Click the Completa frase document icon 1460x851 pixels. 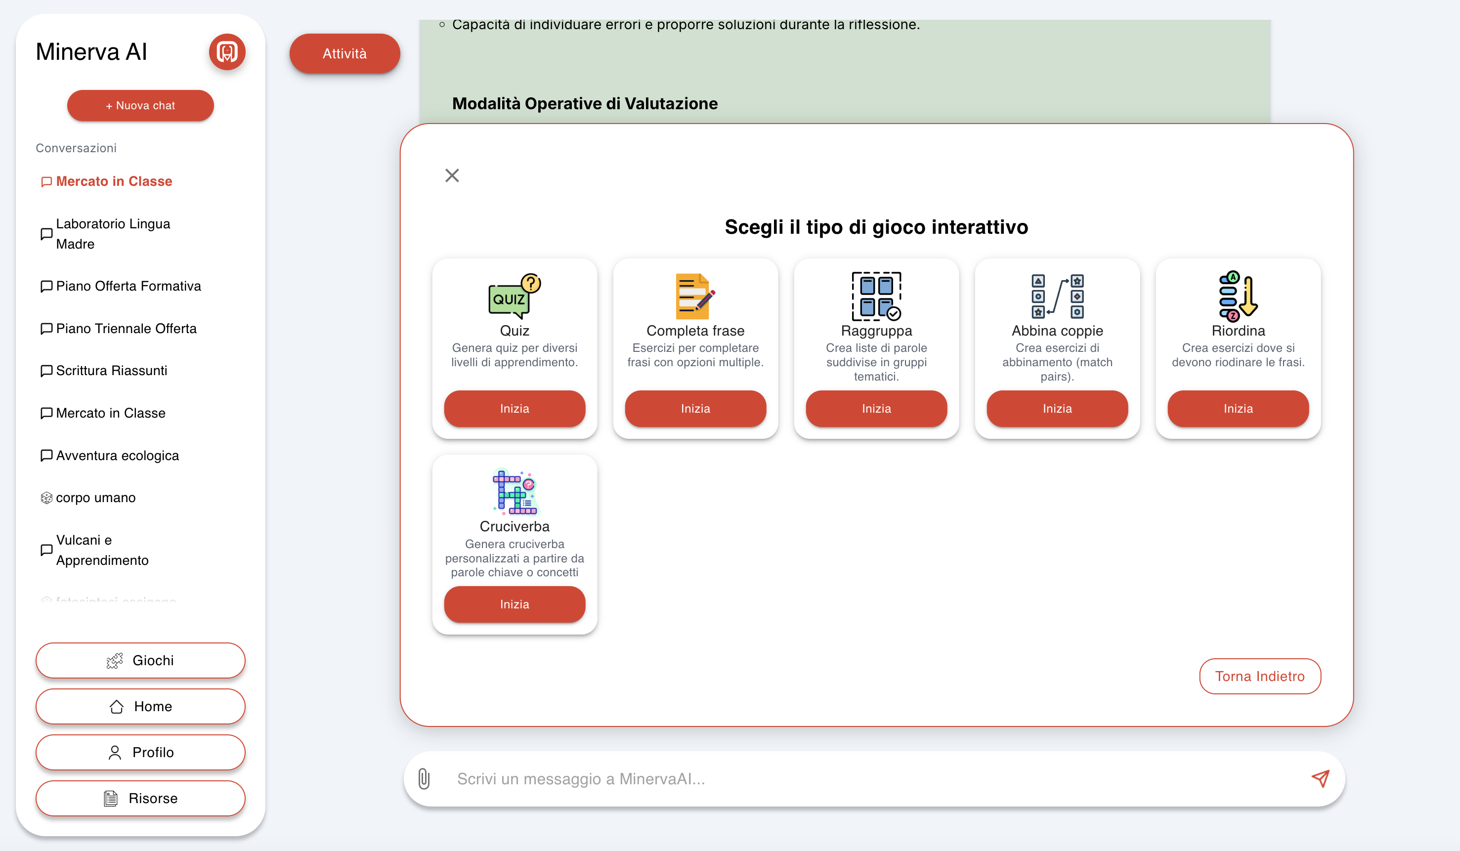coord(694,296)
